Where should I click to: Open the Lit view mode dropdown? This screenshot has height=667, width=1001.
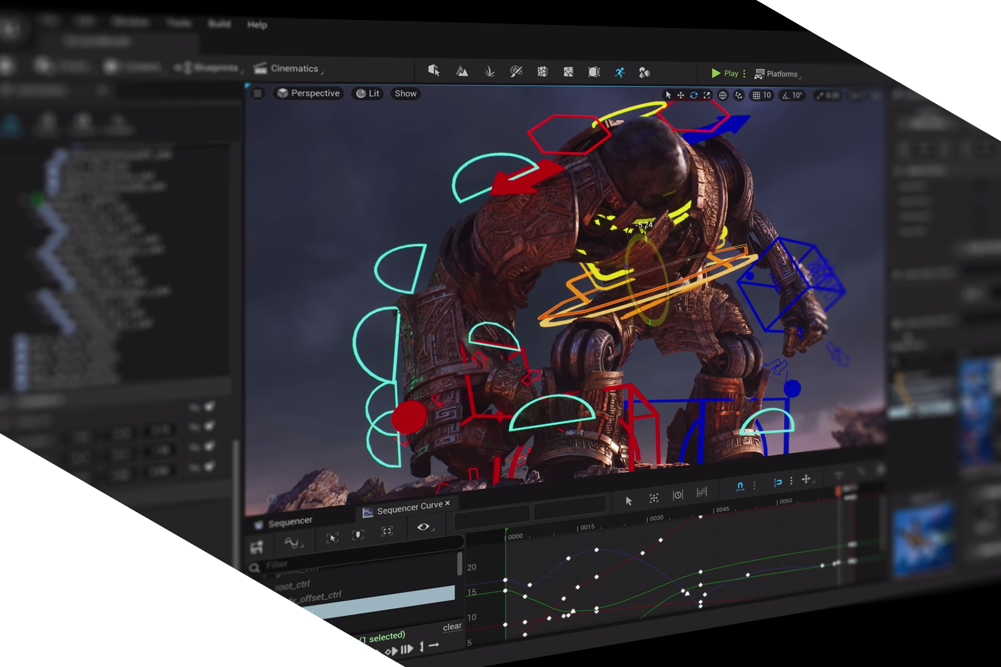[368, 93]
